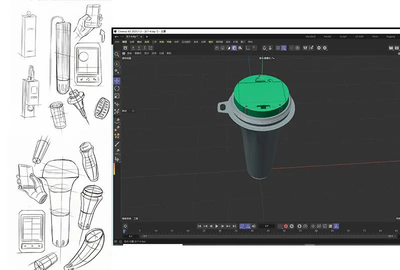
Task: Click the undo arrow icon
Action: click(116, 36)
